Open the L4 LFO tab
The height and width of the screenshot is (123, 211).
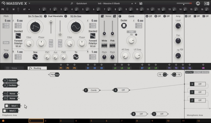(115, 68)
